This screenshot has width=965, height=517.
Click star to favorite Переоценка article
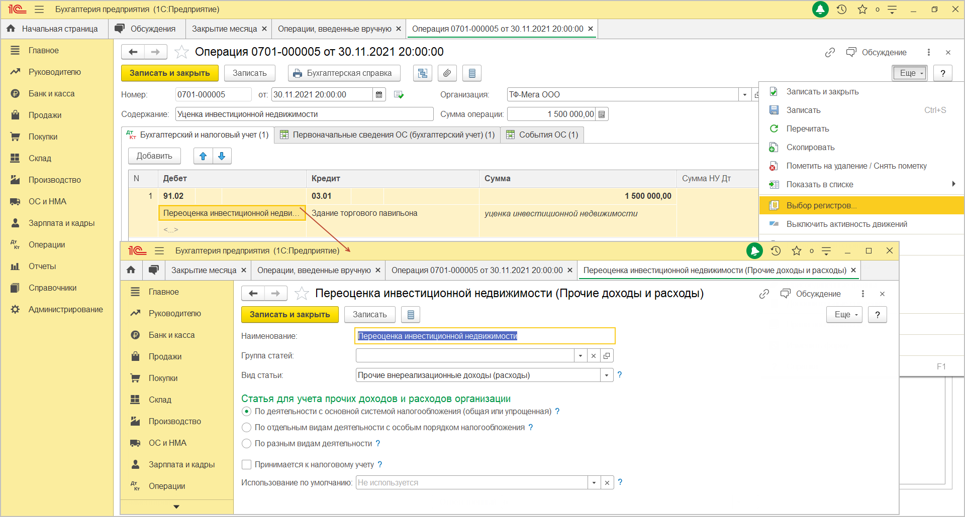click(x=302, y=293)
